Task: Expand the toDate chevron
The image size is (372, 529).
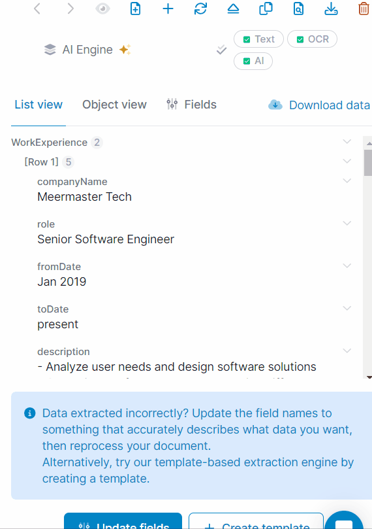Action: click(x=347, y=308)
